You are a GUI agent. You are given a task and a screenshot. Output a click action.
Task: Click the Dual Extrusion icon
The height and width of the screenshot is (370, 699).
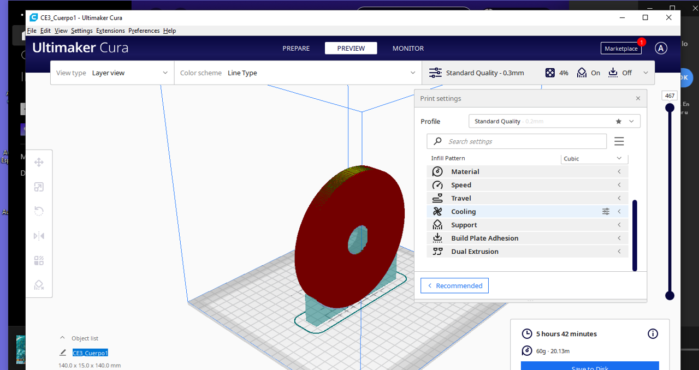coord(437,252)
